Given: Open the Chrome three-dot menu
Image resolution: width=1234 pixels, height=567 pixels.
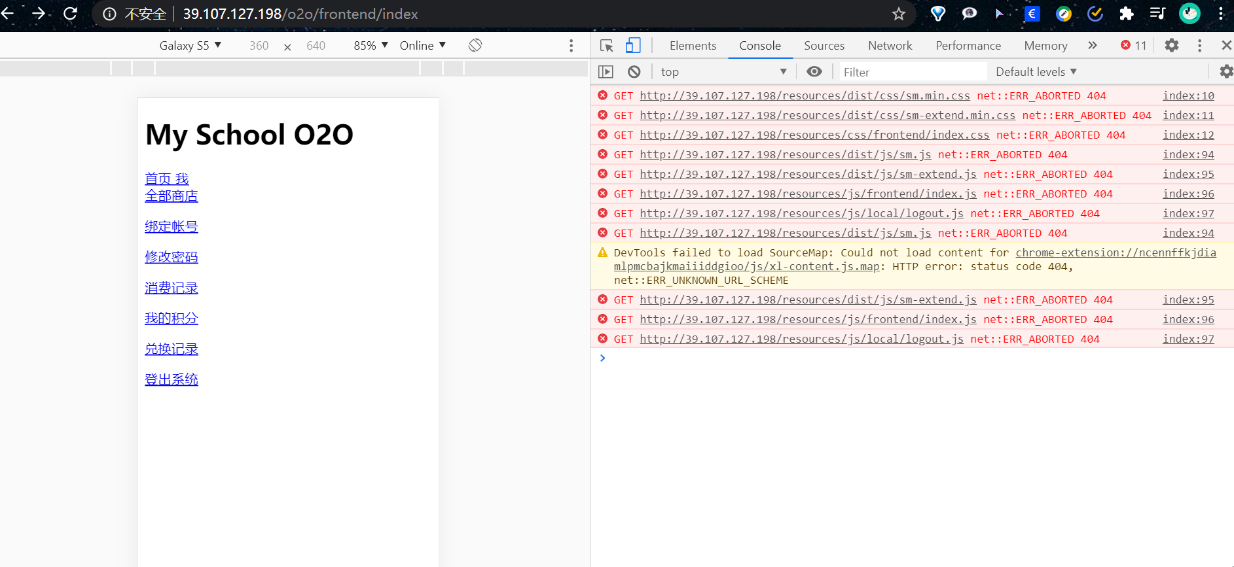Looking at the screenshot, I should (1221, 14).
